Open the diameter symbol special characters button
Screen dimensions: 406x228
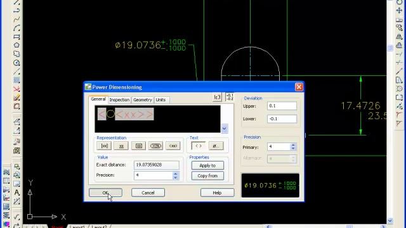tap(216, 146)
